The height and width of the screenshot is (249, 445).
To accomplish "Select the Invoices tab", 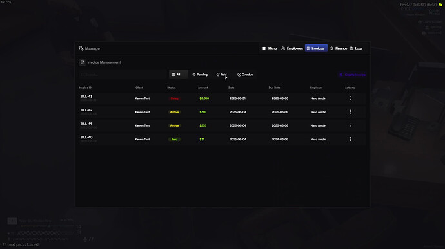I will (316, 48).
